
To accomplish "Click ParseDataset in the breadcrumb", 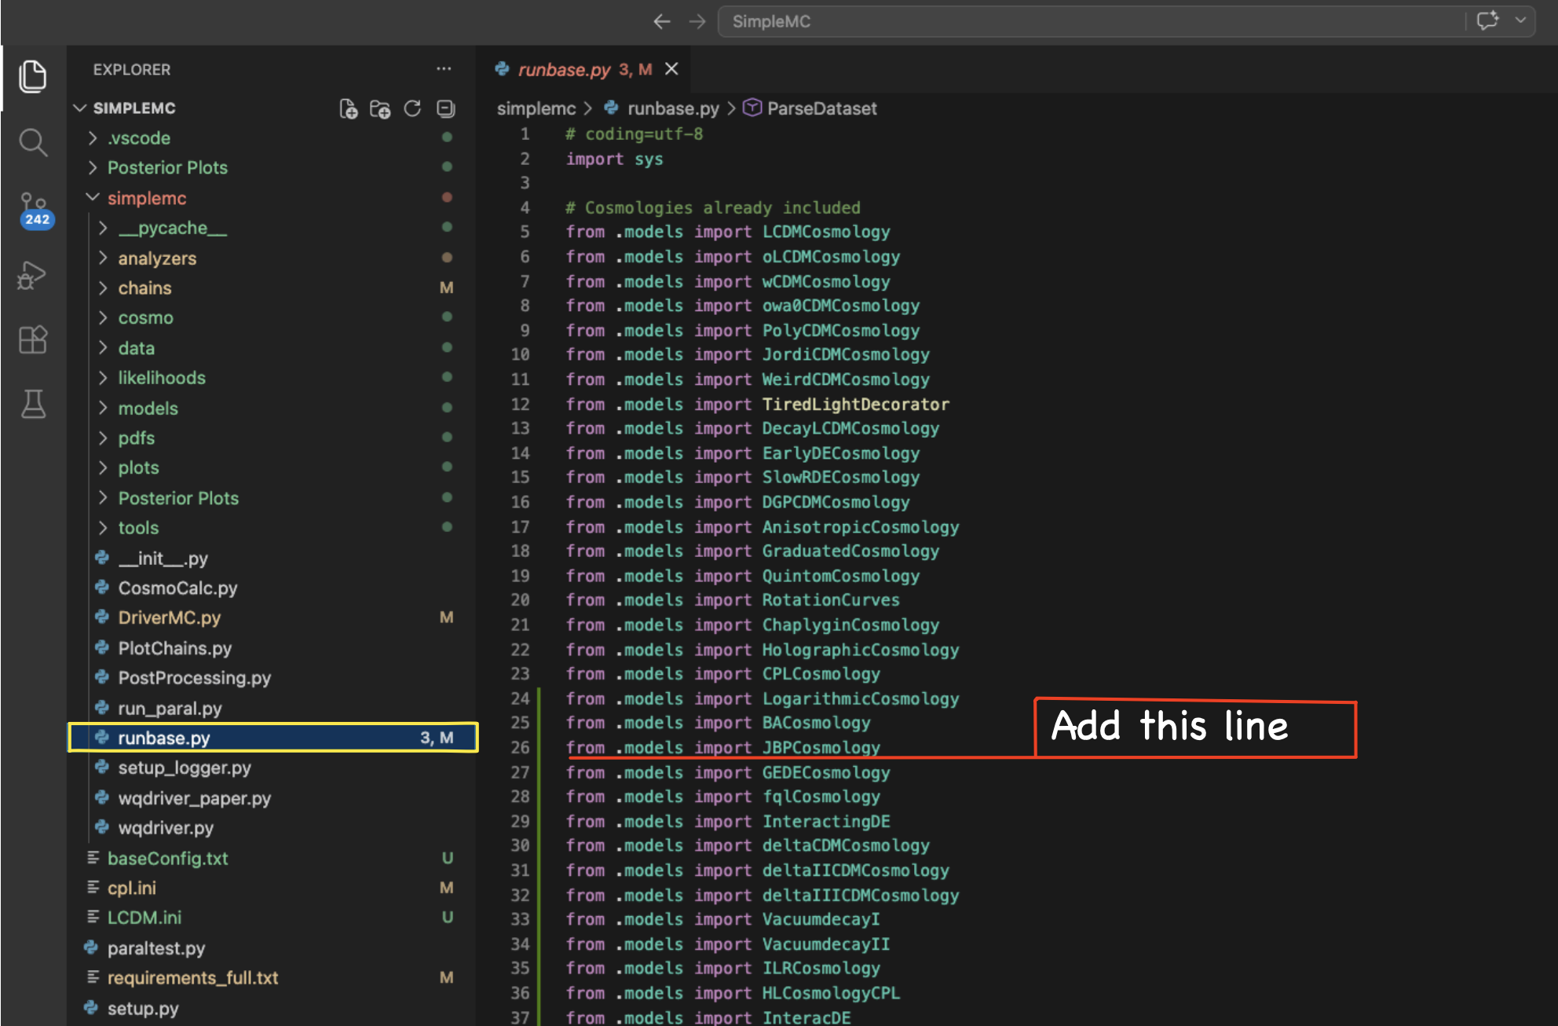I will 821,108.
